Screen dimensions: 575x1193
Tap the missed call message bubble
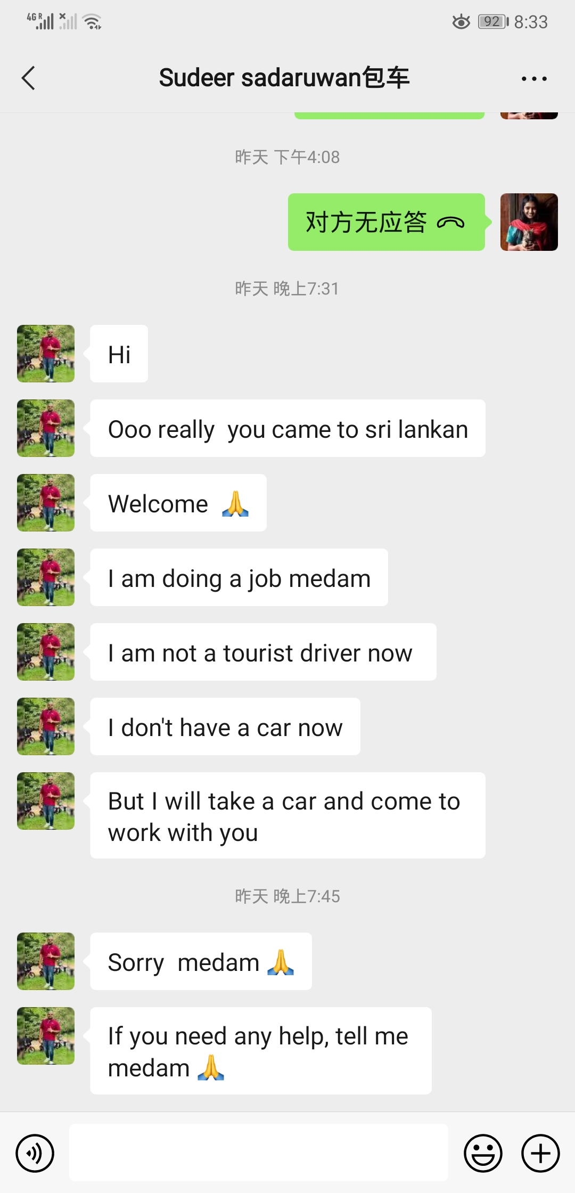point(386,222)
